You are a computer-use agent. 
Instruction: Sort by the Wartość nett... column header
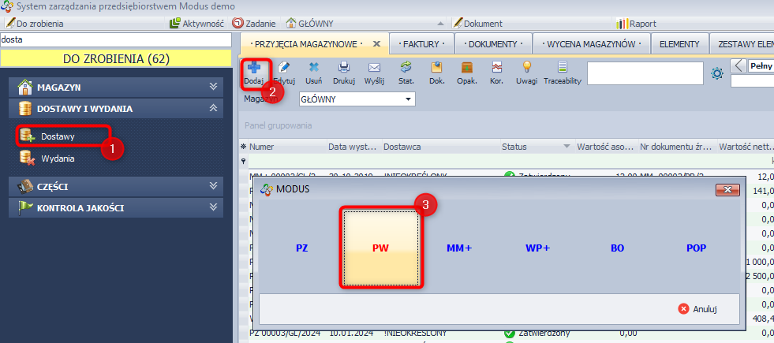(x=746, y=147)
